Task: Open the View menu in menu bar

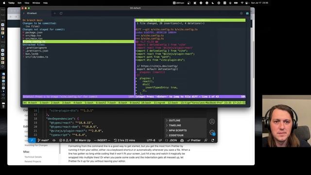Action: (x=27, y=3)
